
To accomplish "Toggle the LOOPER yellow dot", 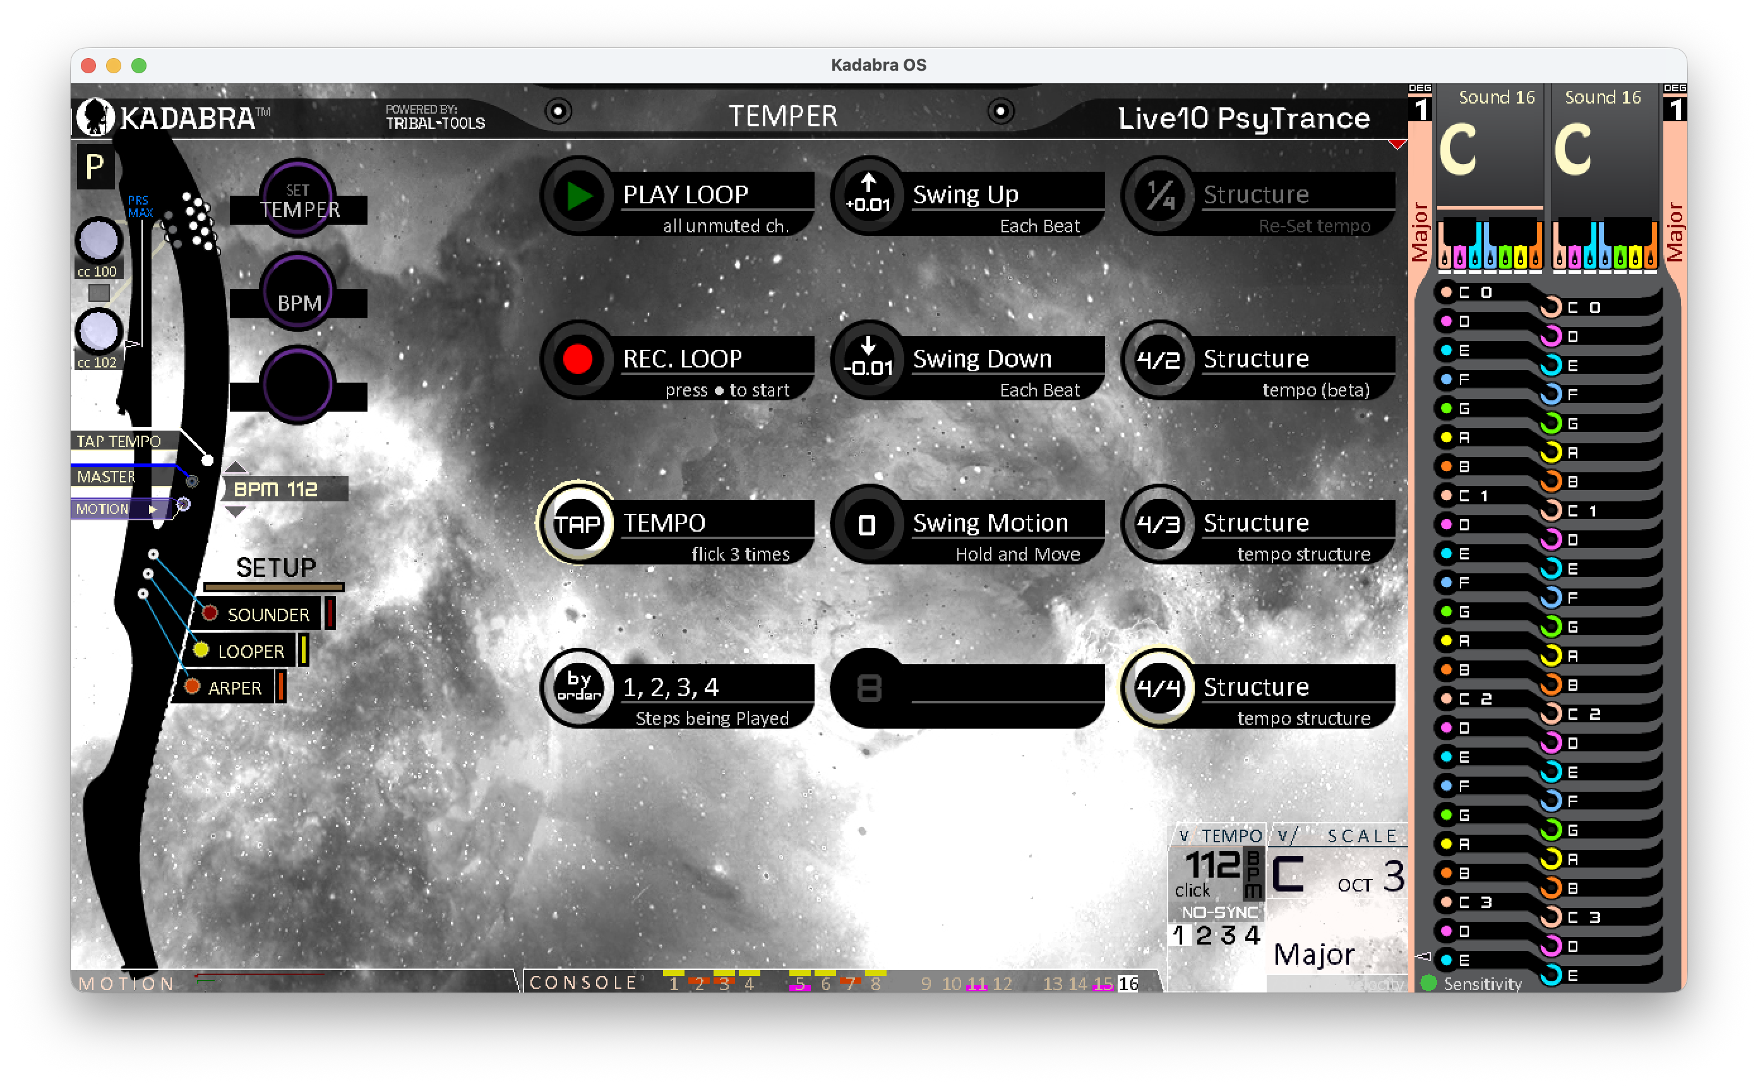I will pos(201,650).
